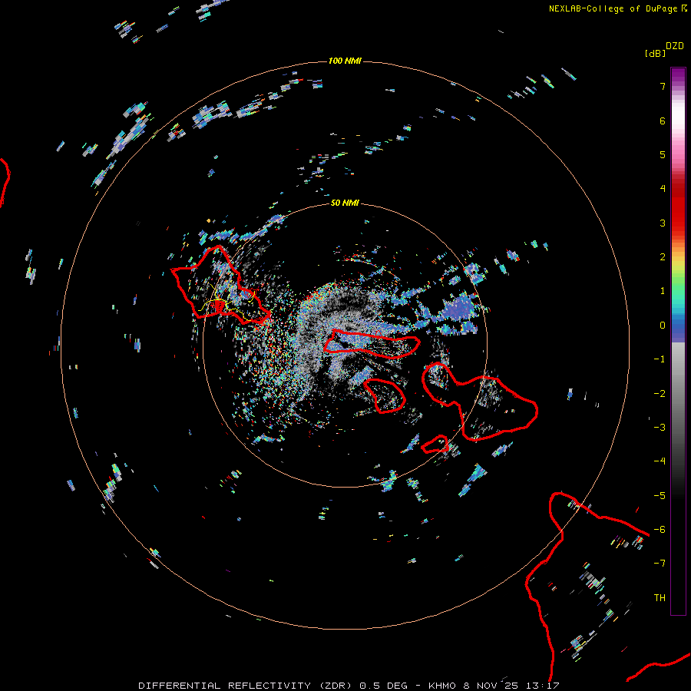
Task: Click the -5 tick label on color scale
Action: coord(660,496)
